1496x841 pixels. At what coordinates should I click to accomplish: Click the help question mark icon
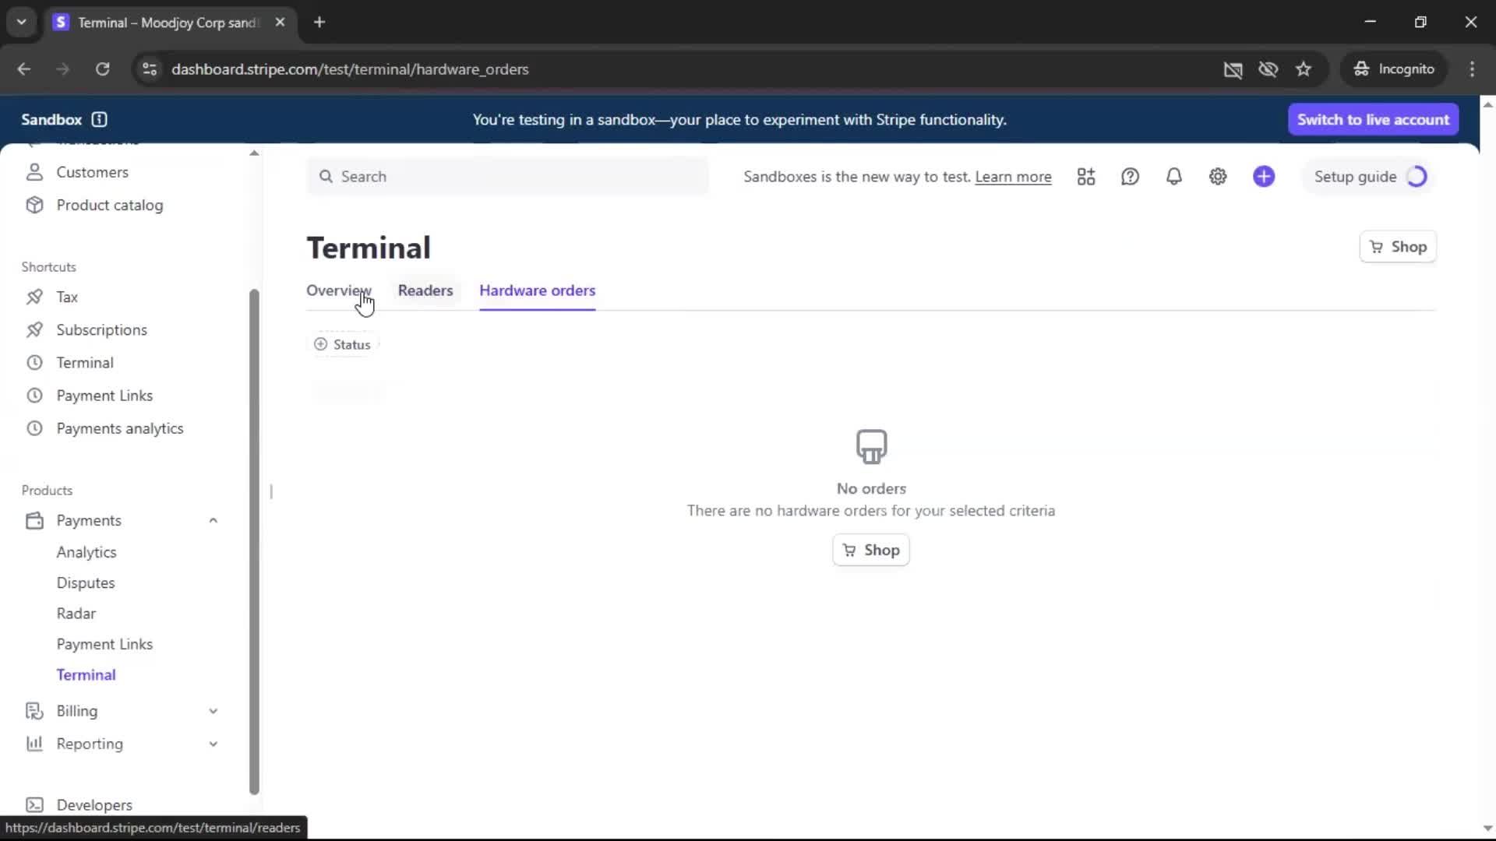point(1130,177)
